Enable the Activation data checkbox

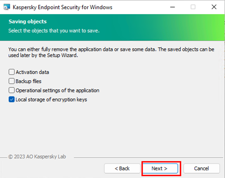point(12,72)
